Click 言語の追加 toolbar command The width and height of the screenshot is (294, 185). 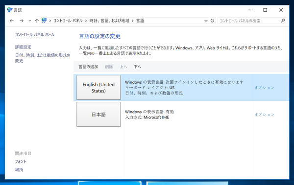click(88, 67)
